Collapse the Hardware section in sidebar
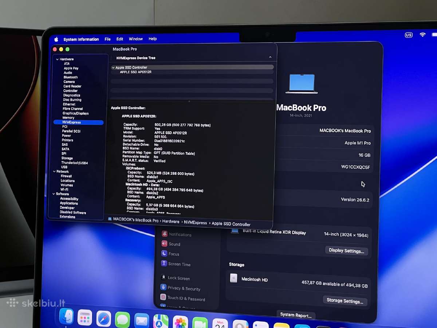The width and height of the screenshot is (437, 328). click(58, 59)
